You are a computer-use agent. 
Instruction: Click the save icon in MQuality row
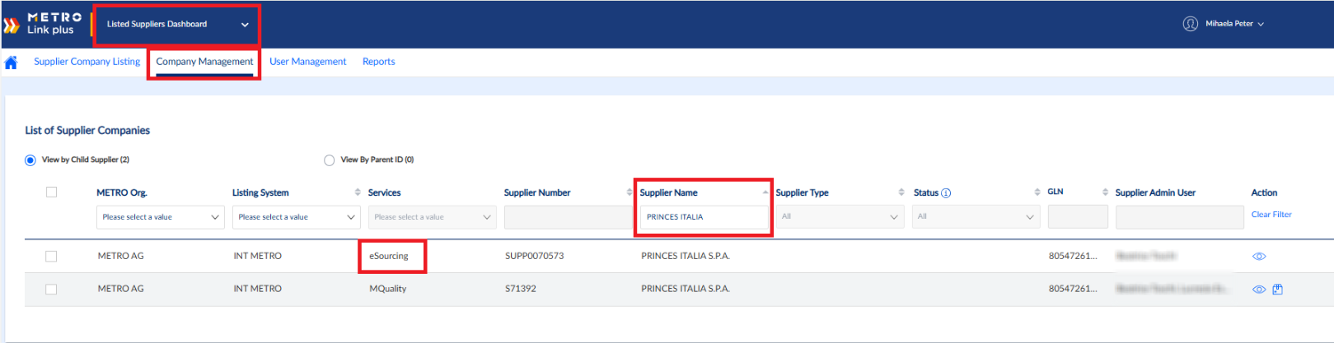(x=1278, y=290)
